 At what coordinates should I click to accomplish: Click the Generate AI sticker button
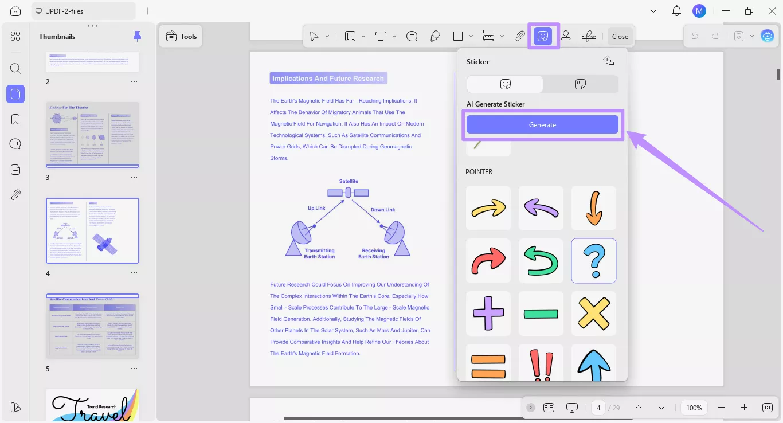coord(542,124)
